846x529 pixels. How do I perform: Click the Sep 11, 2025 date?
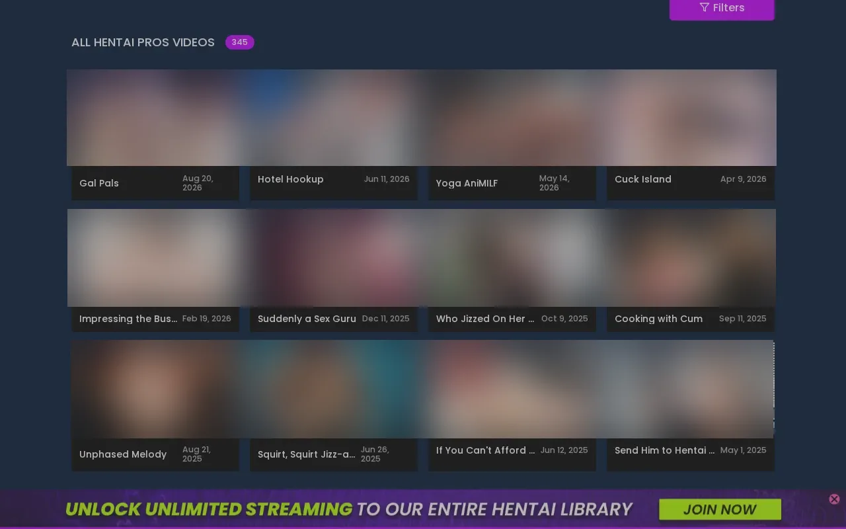click(743, 319)
